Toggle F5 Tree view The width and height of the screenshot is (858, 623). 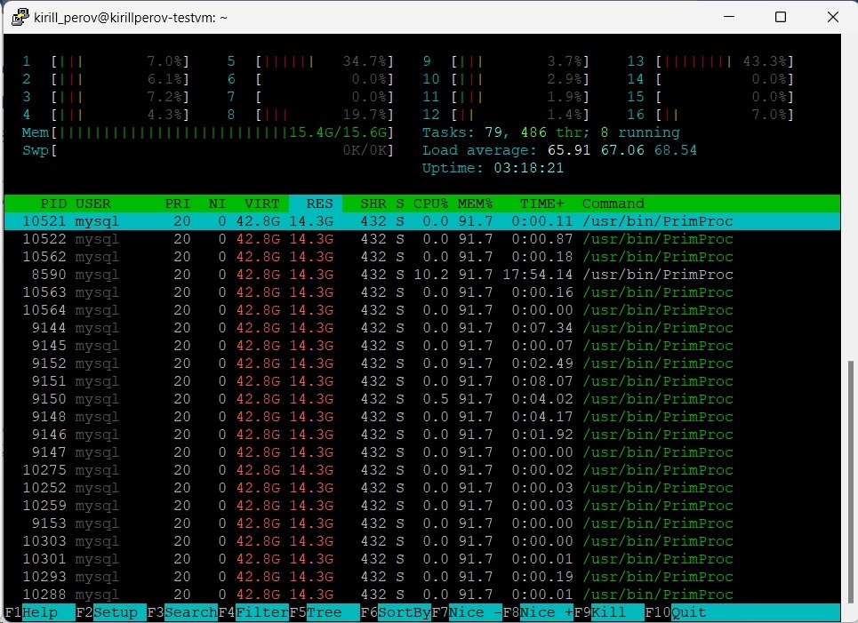(325, 612)
